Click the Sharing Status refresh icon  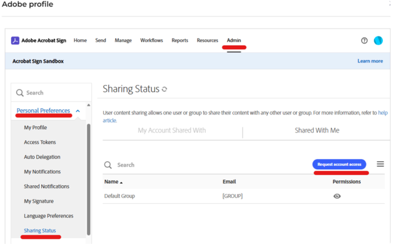point(164,90)
